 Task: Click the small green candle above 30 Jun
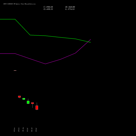[24, 99]
